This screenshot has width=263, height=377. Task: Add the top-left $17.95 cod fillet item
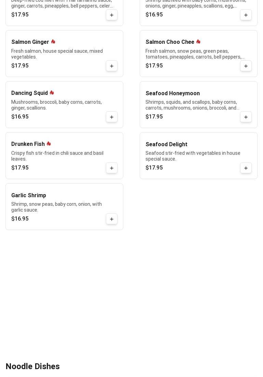click(112, 15)
